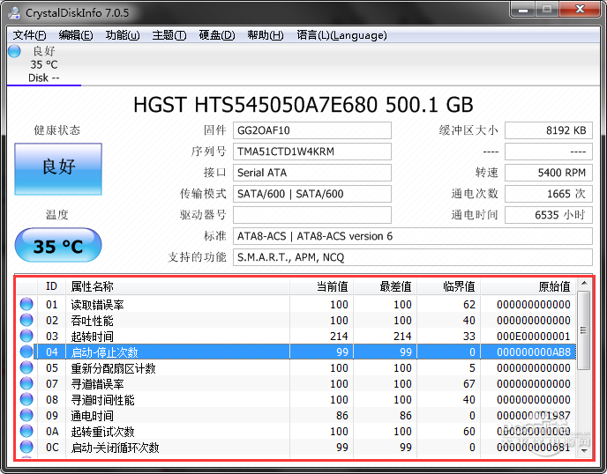Close the CrystalDiskInfo window
This screenshot has width=607, height=474.
coord(580,10)
